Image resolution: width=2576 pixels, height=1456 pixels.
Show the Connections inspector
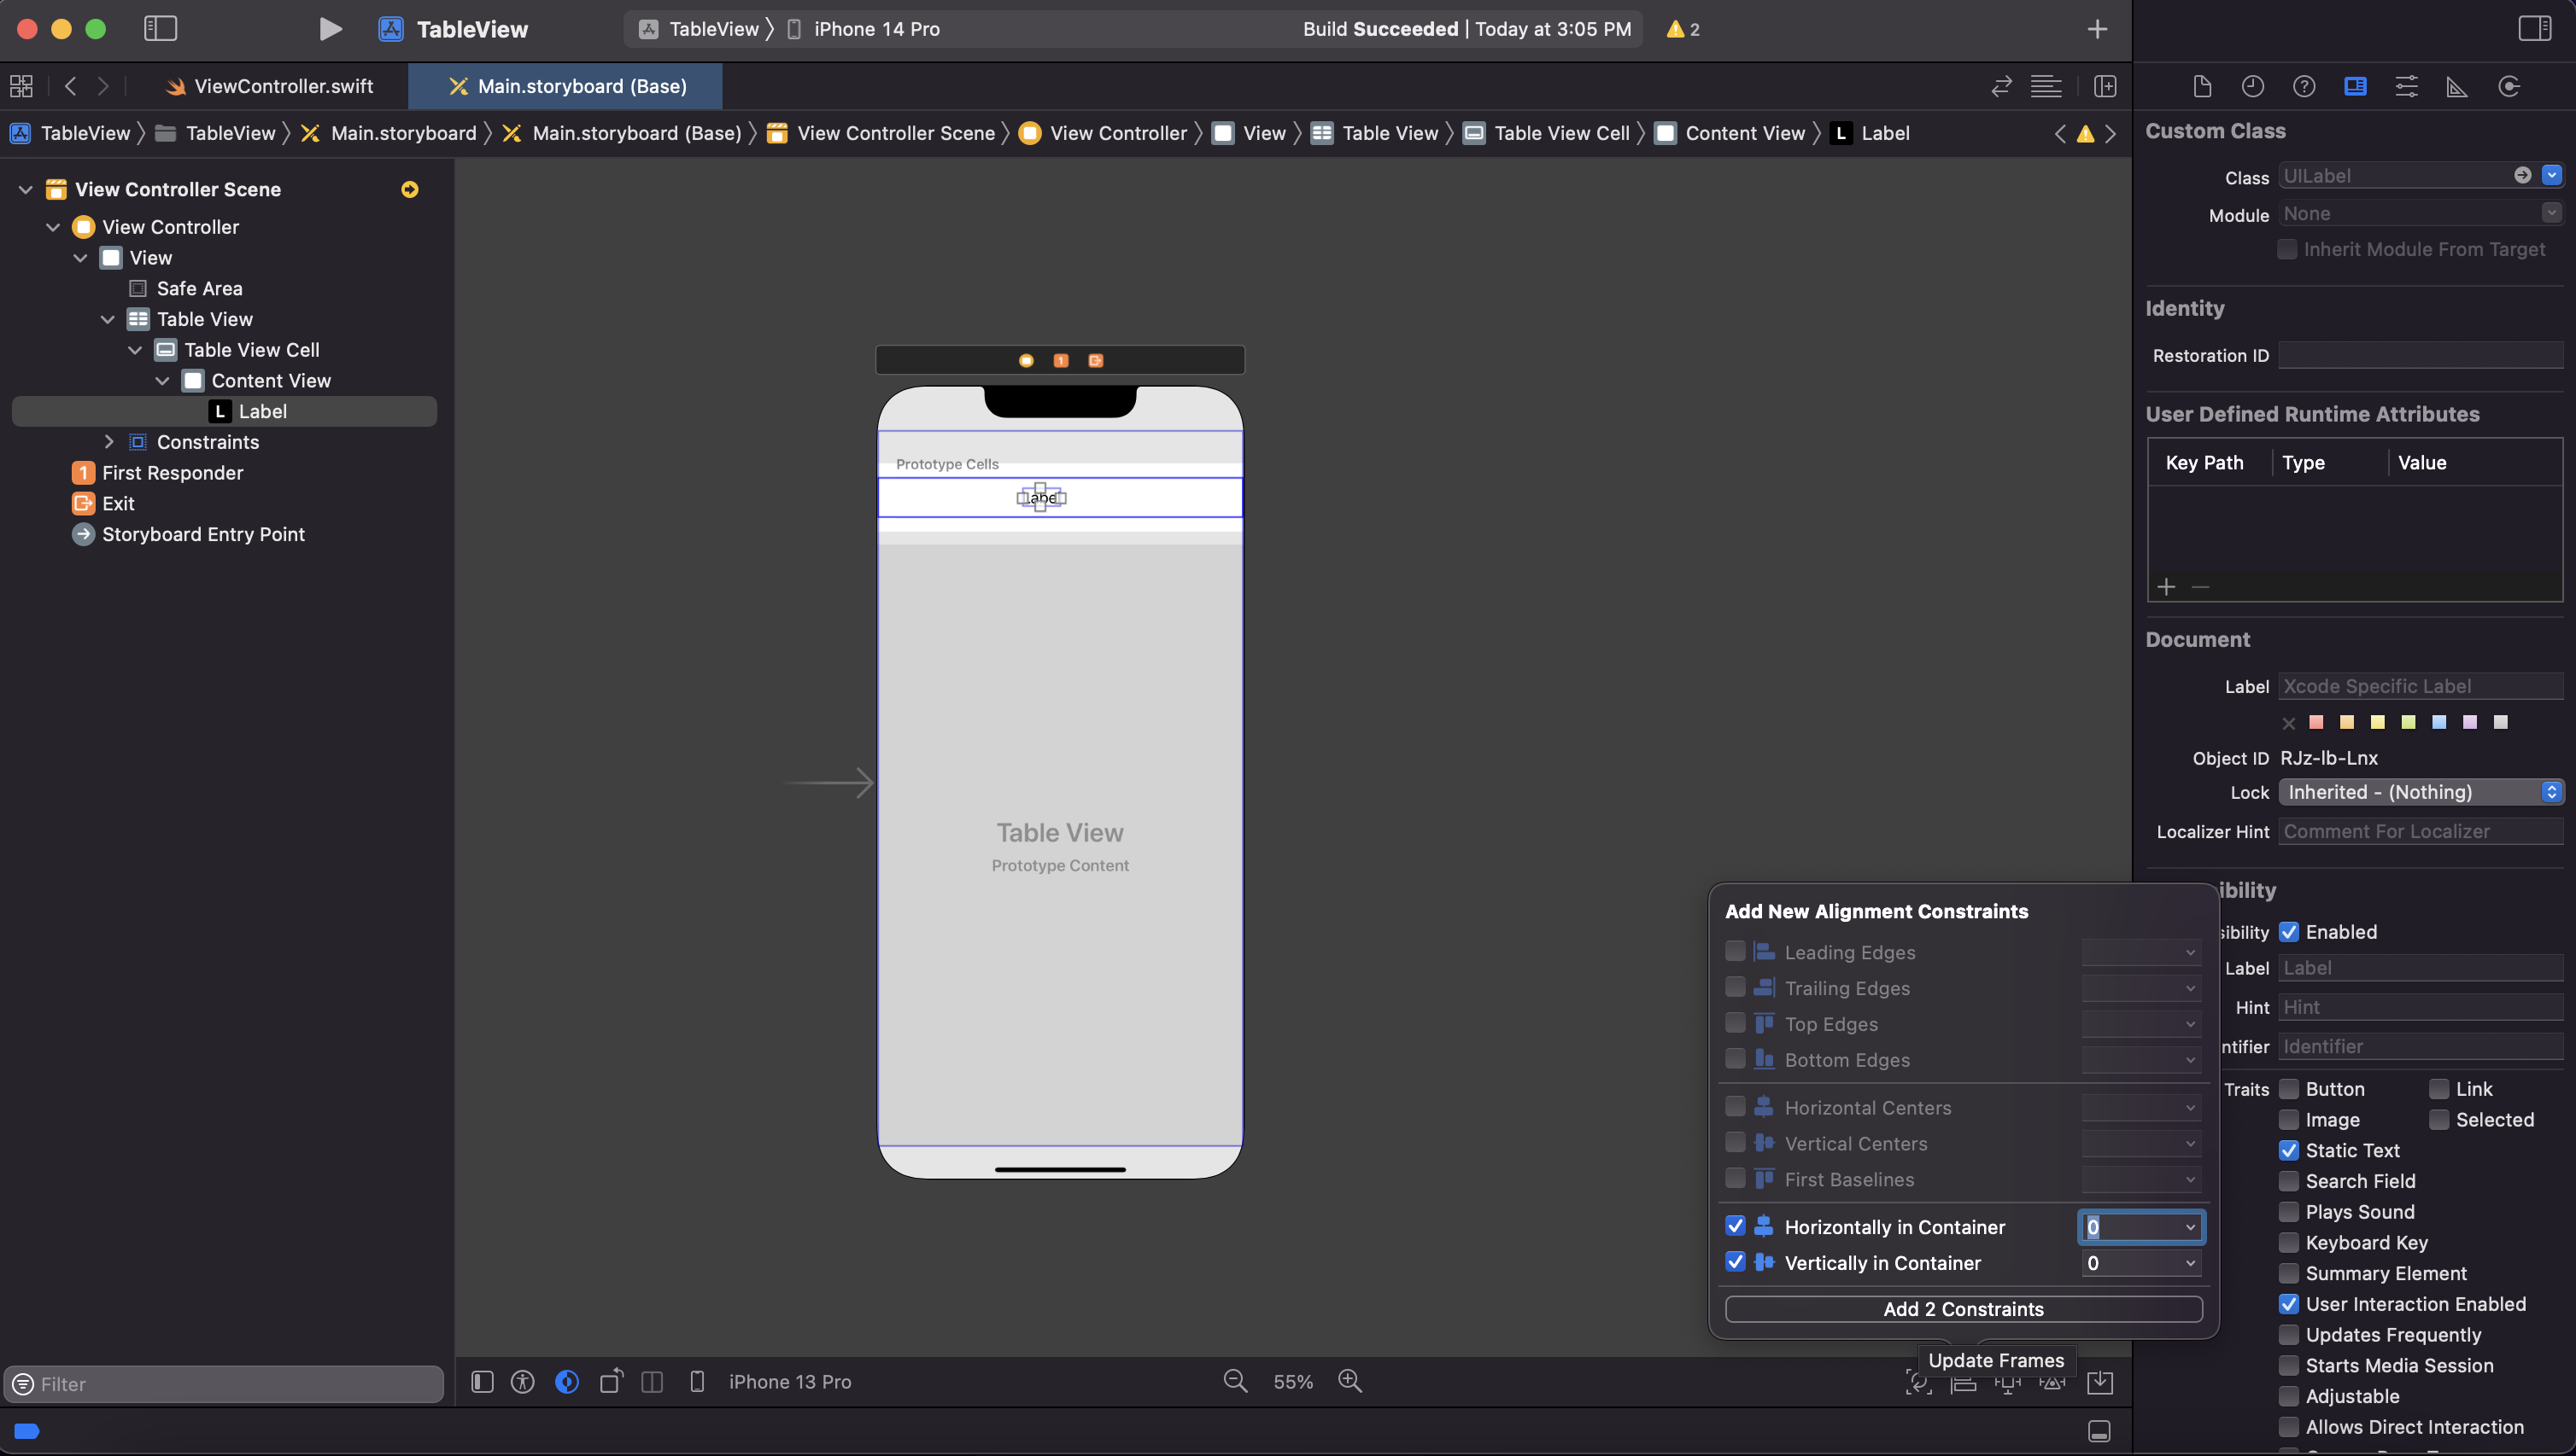point(2508,86)
